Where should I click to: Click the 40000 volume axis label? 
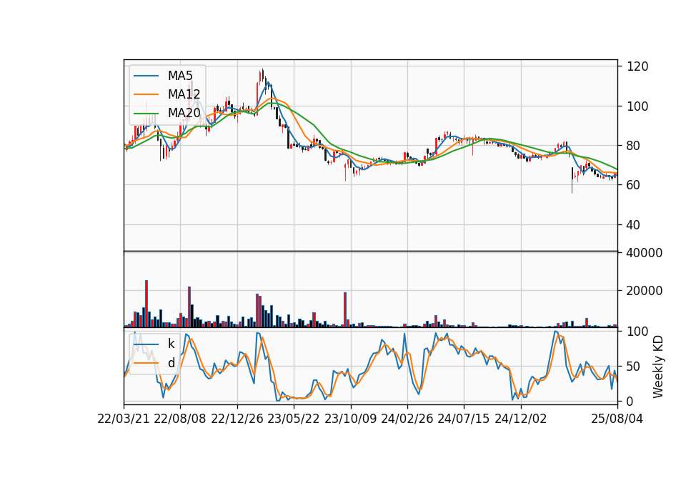(x=645, y=253)
